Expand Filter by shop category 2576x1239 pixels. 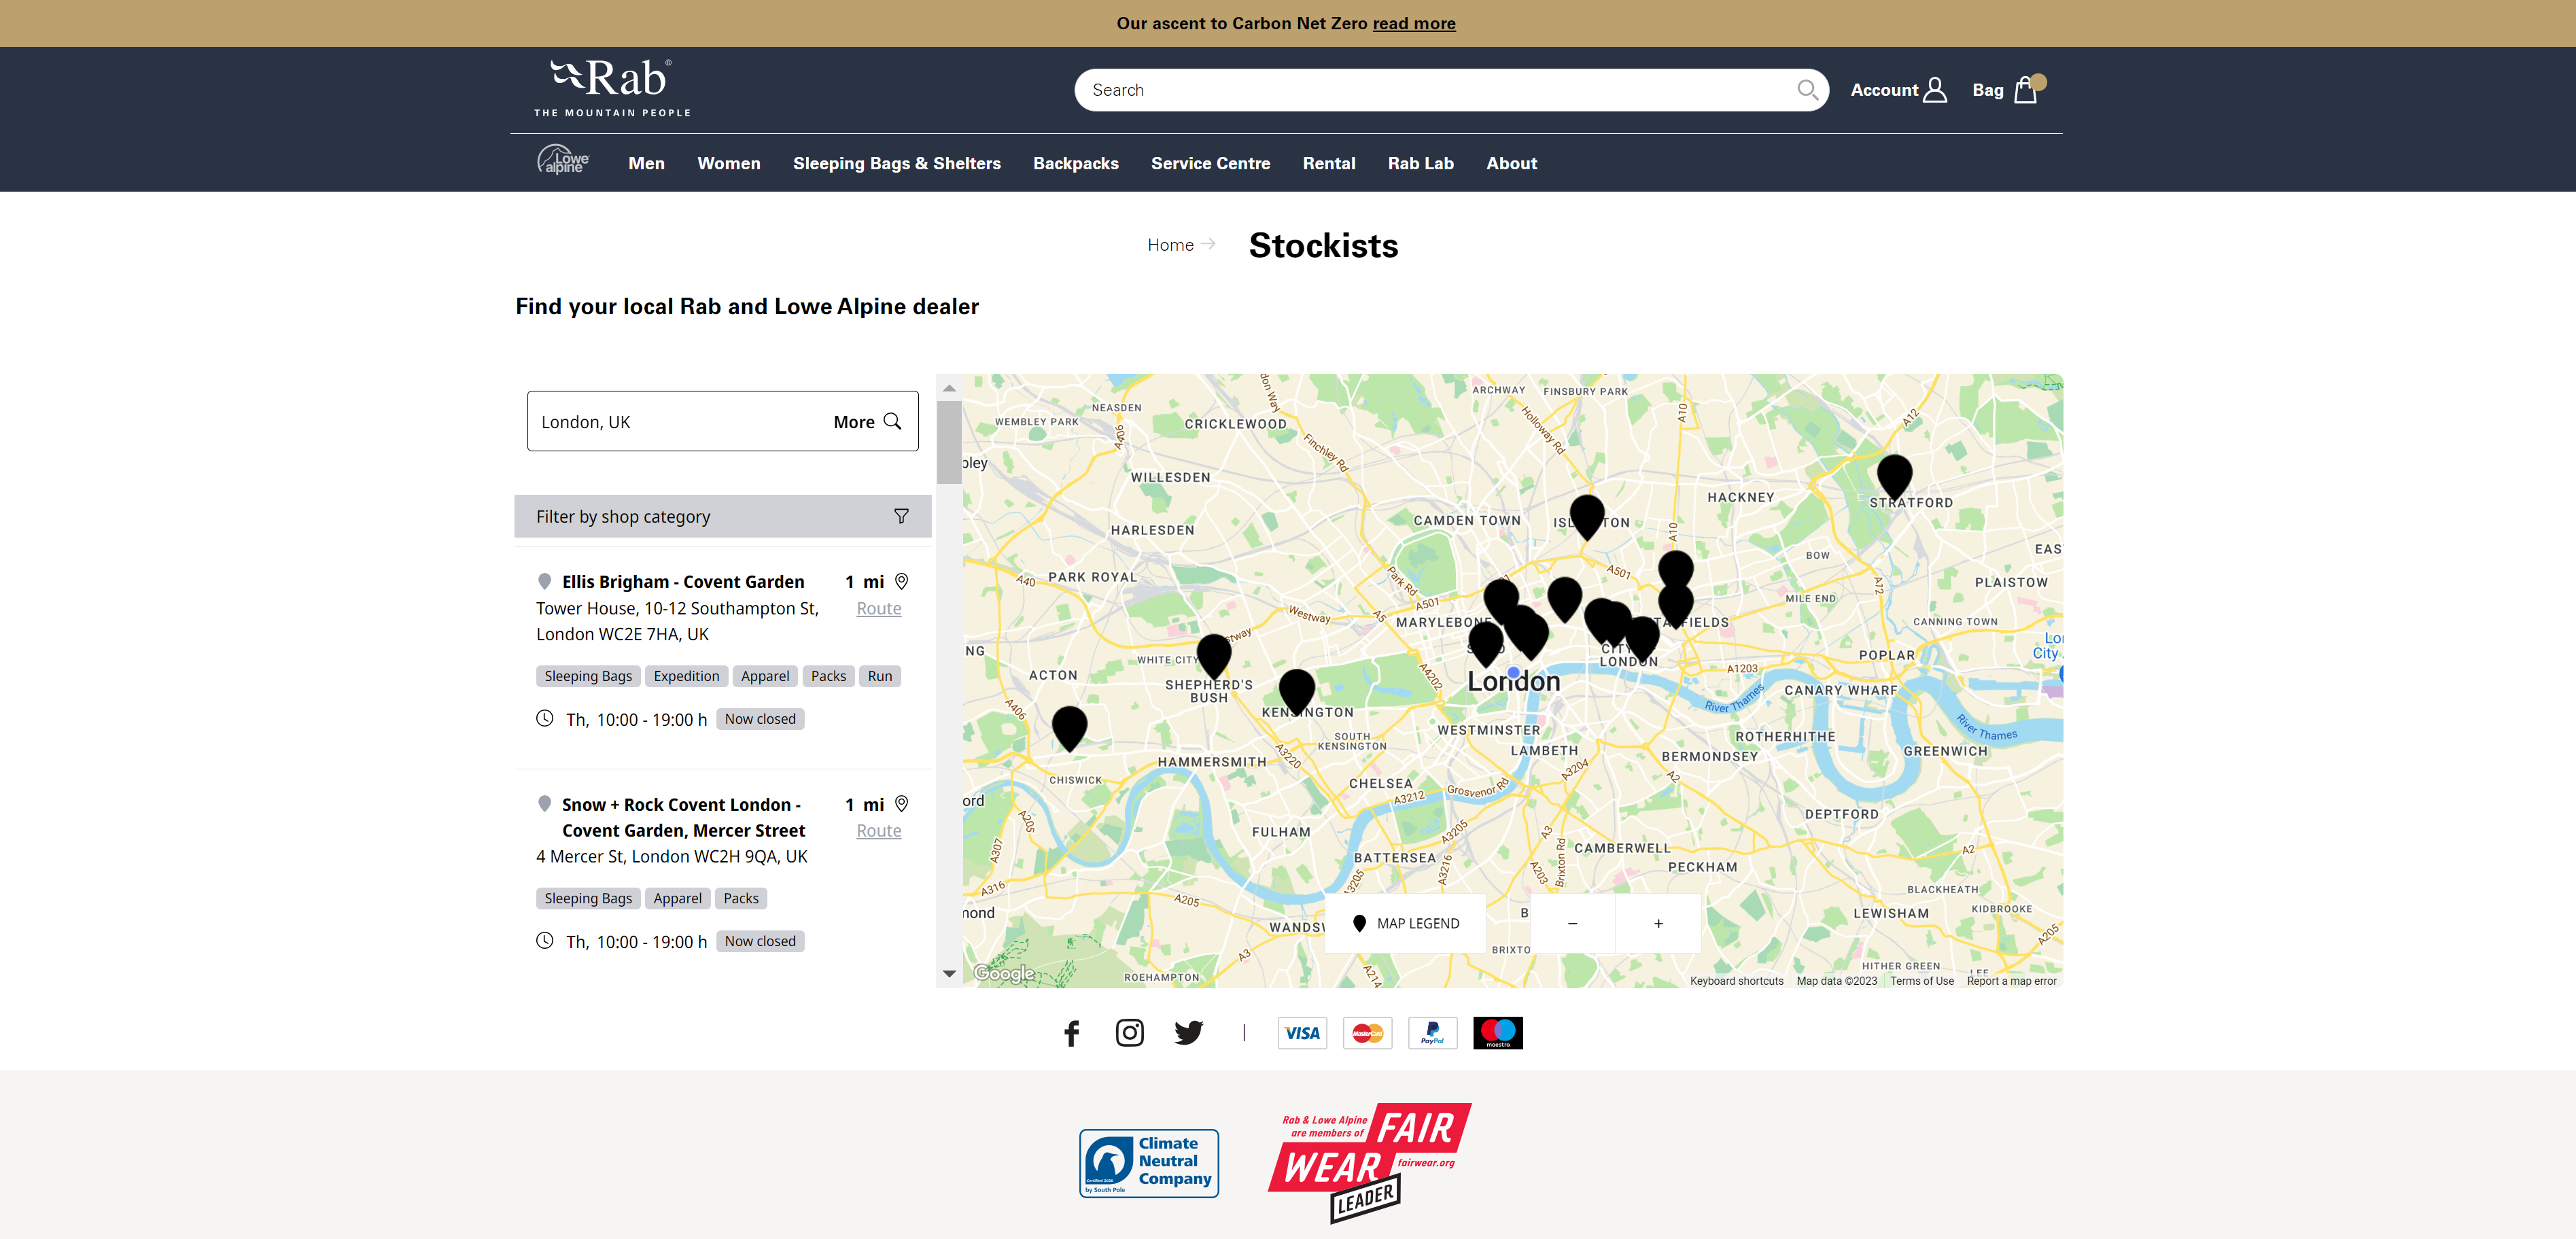click(723, 516)
